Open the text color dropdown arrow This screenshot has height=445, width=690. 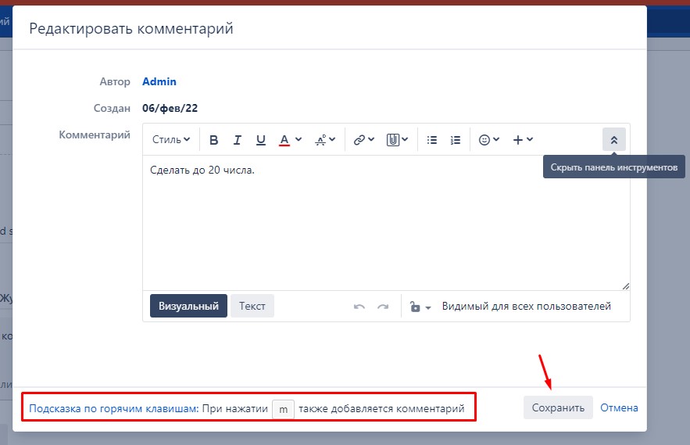click(x=299, y=139)
